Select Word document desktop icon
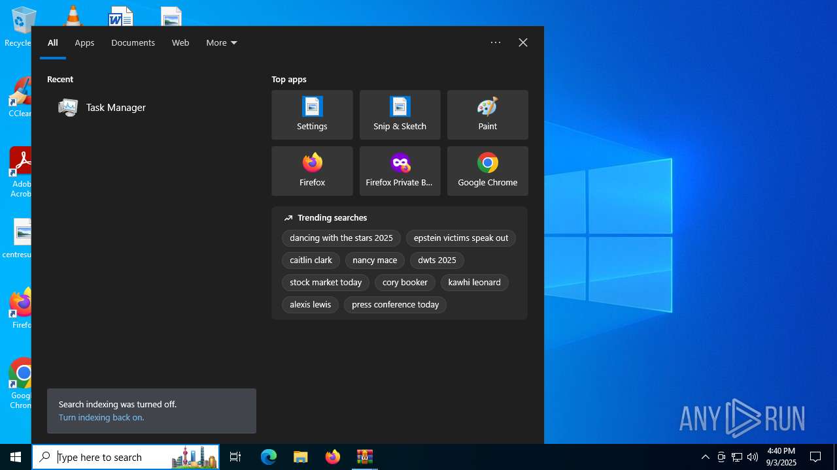The width and height of the screenshot is (837, 470). (120, 16)
